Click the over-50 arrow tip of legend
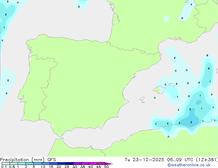Screen dimensions: 218x168 point(109,164)
